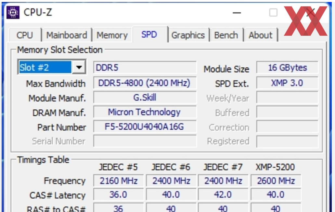Click the CPU-Z app icon in title bar
The width and height of the screenshot is (335, 212).
(13, 12)
